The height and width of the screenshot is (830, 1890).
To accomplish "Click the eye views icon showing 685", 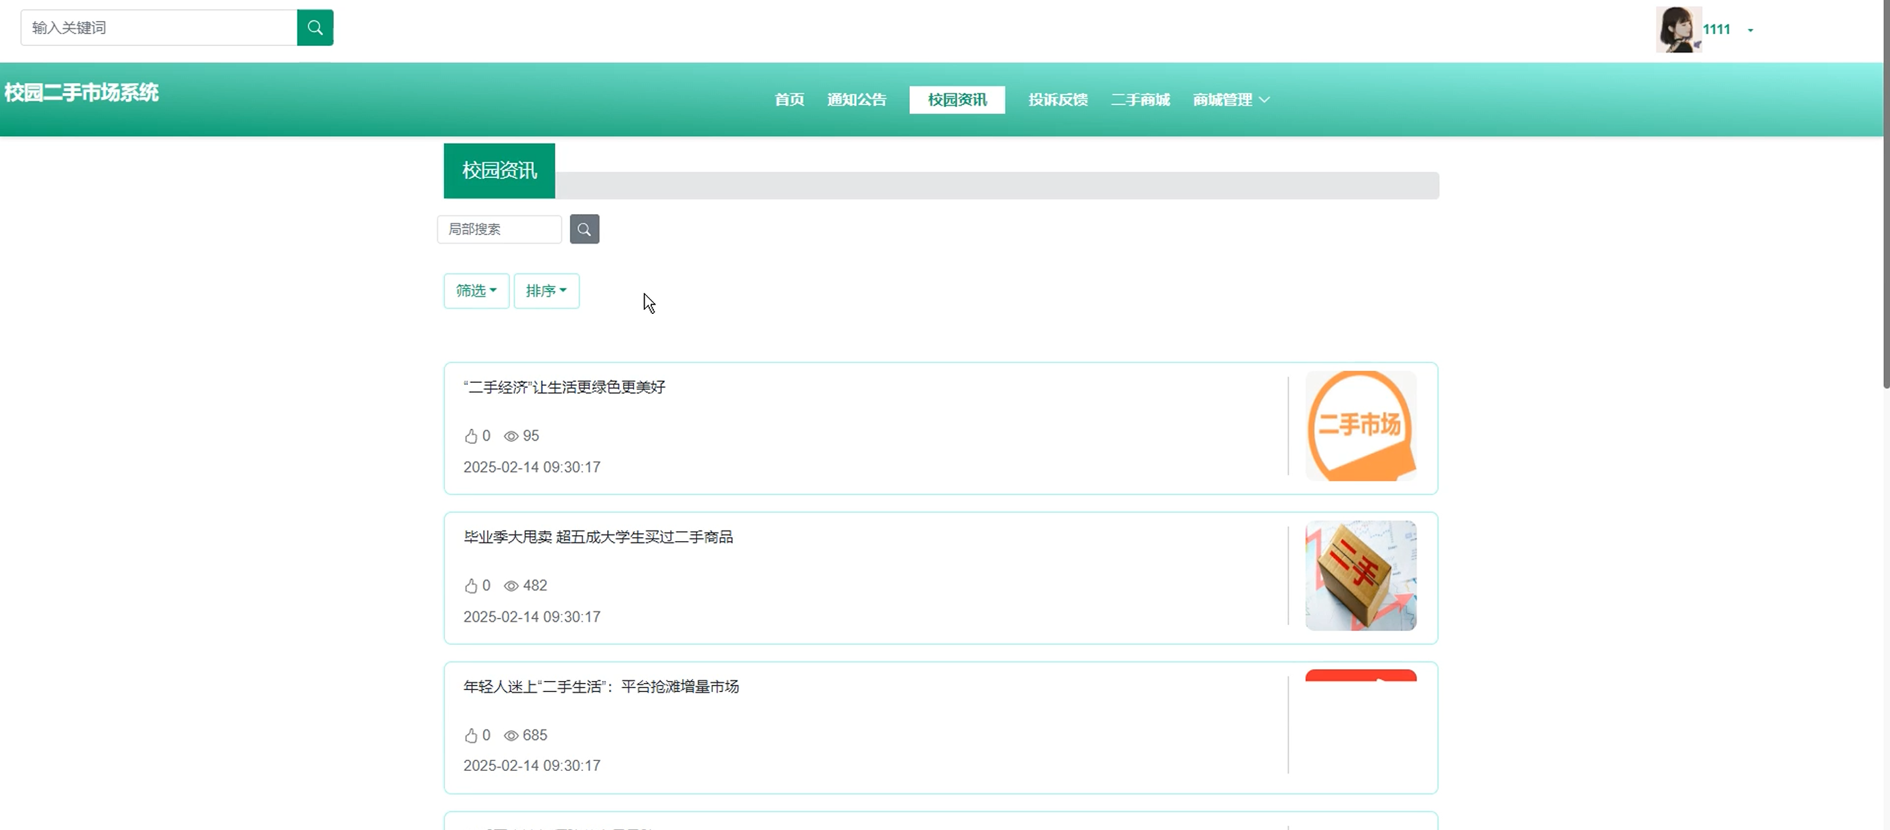I will (x=511, y=735).
